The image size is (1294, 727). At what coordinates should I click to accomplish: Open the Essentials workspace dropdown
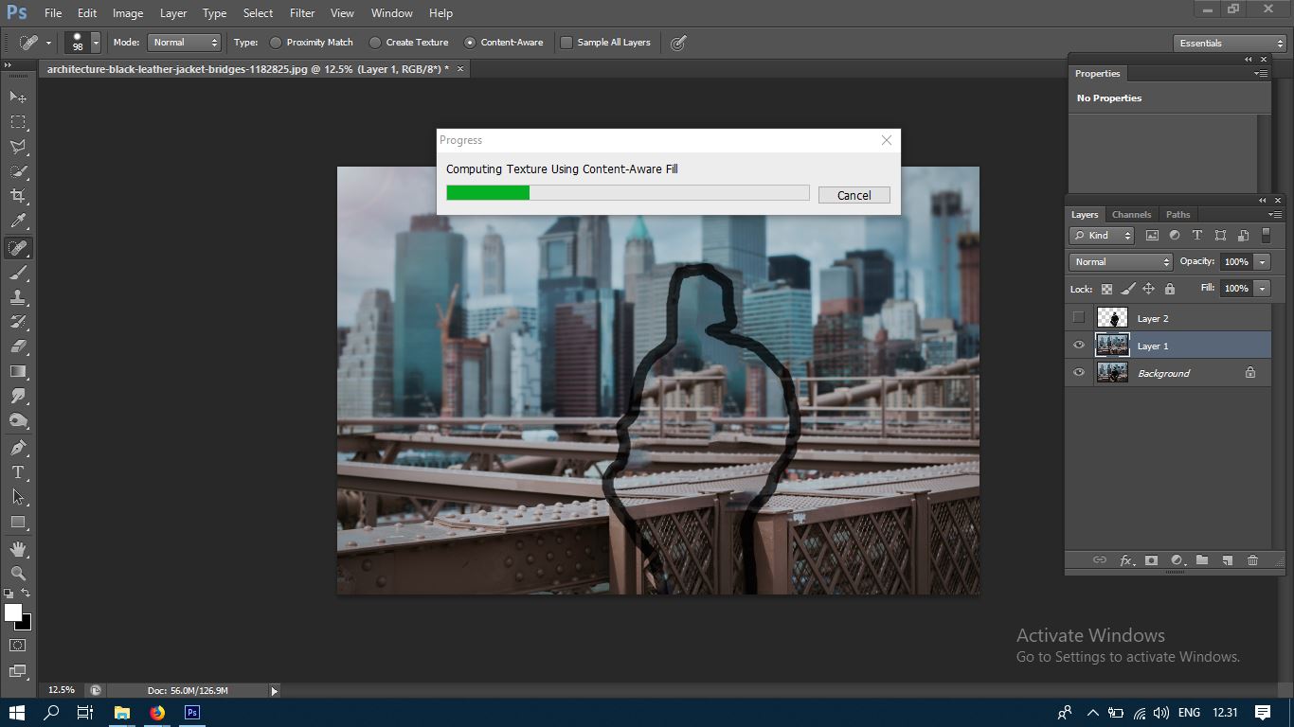tap(1229, 44)
